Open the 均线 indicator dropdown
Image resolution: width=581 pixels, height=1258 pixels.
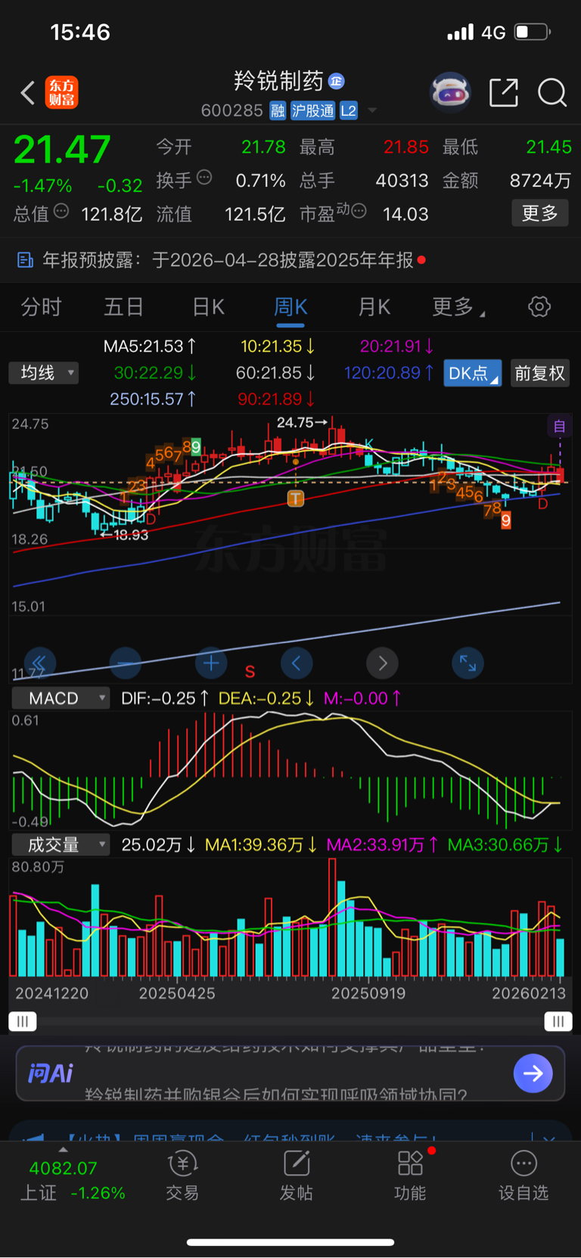[44, 373]
